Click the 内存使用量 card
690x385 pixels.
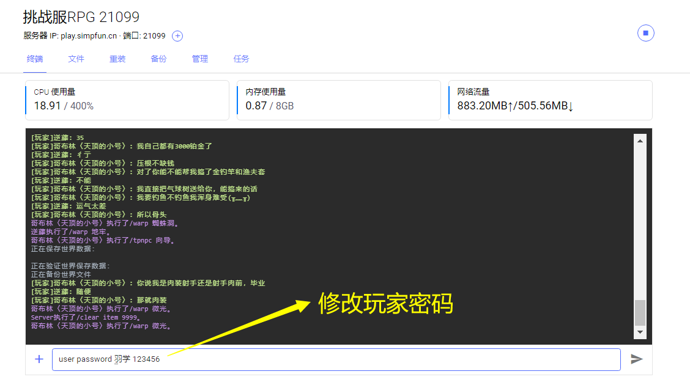(339, 100)
